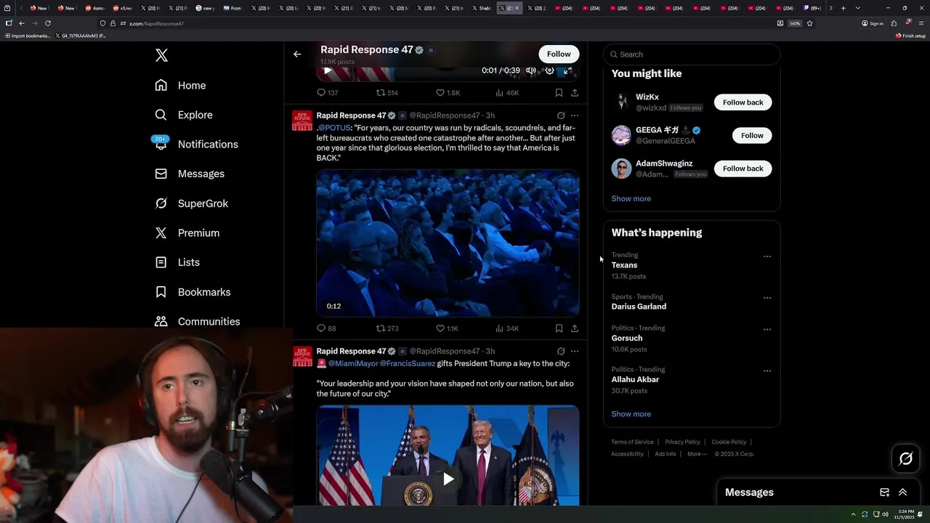Open more options on the POTUS quote post

pyautogui.click(x=575, y=115)
